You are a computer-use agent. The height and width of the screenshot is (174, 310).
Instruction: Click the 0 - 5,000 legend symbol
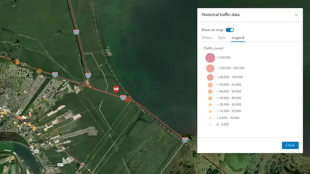(210, 125)
